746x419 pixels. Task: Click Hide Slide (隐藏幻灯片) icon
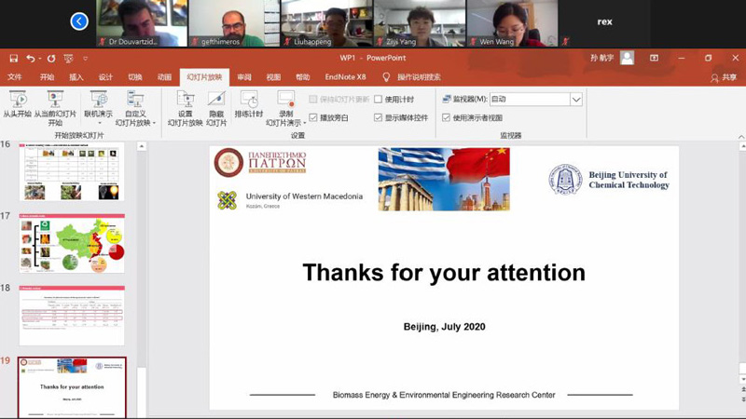(x=216, y=101)
